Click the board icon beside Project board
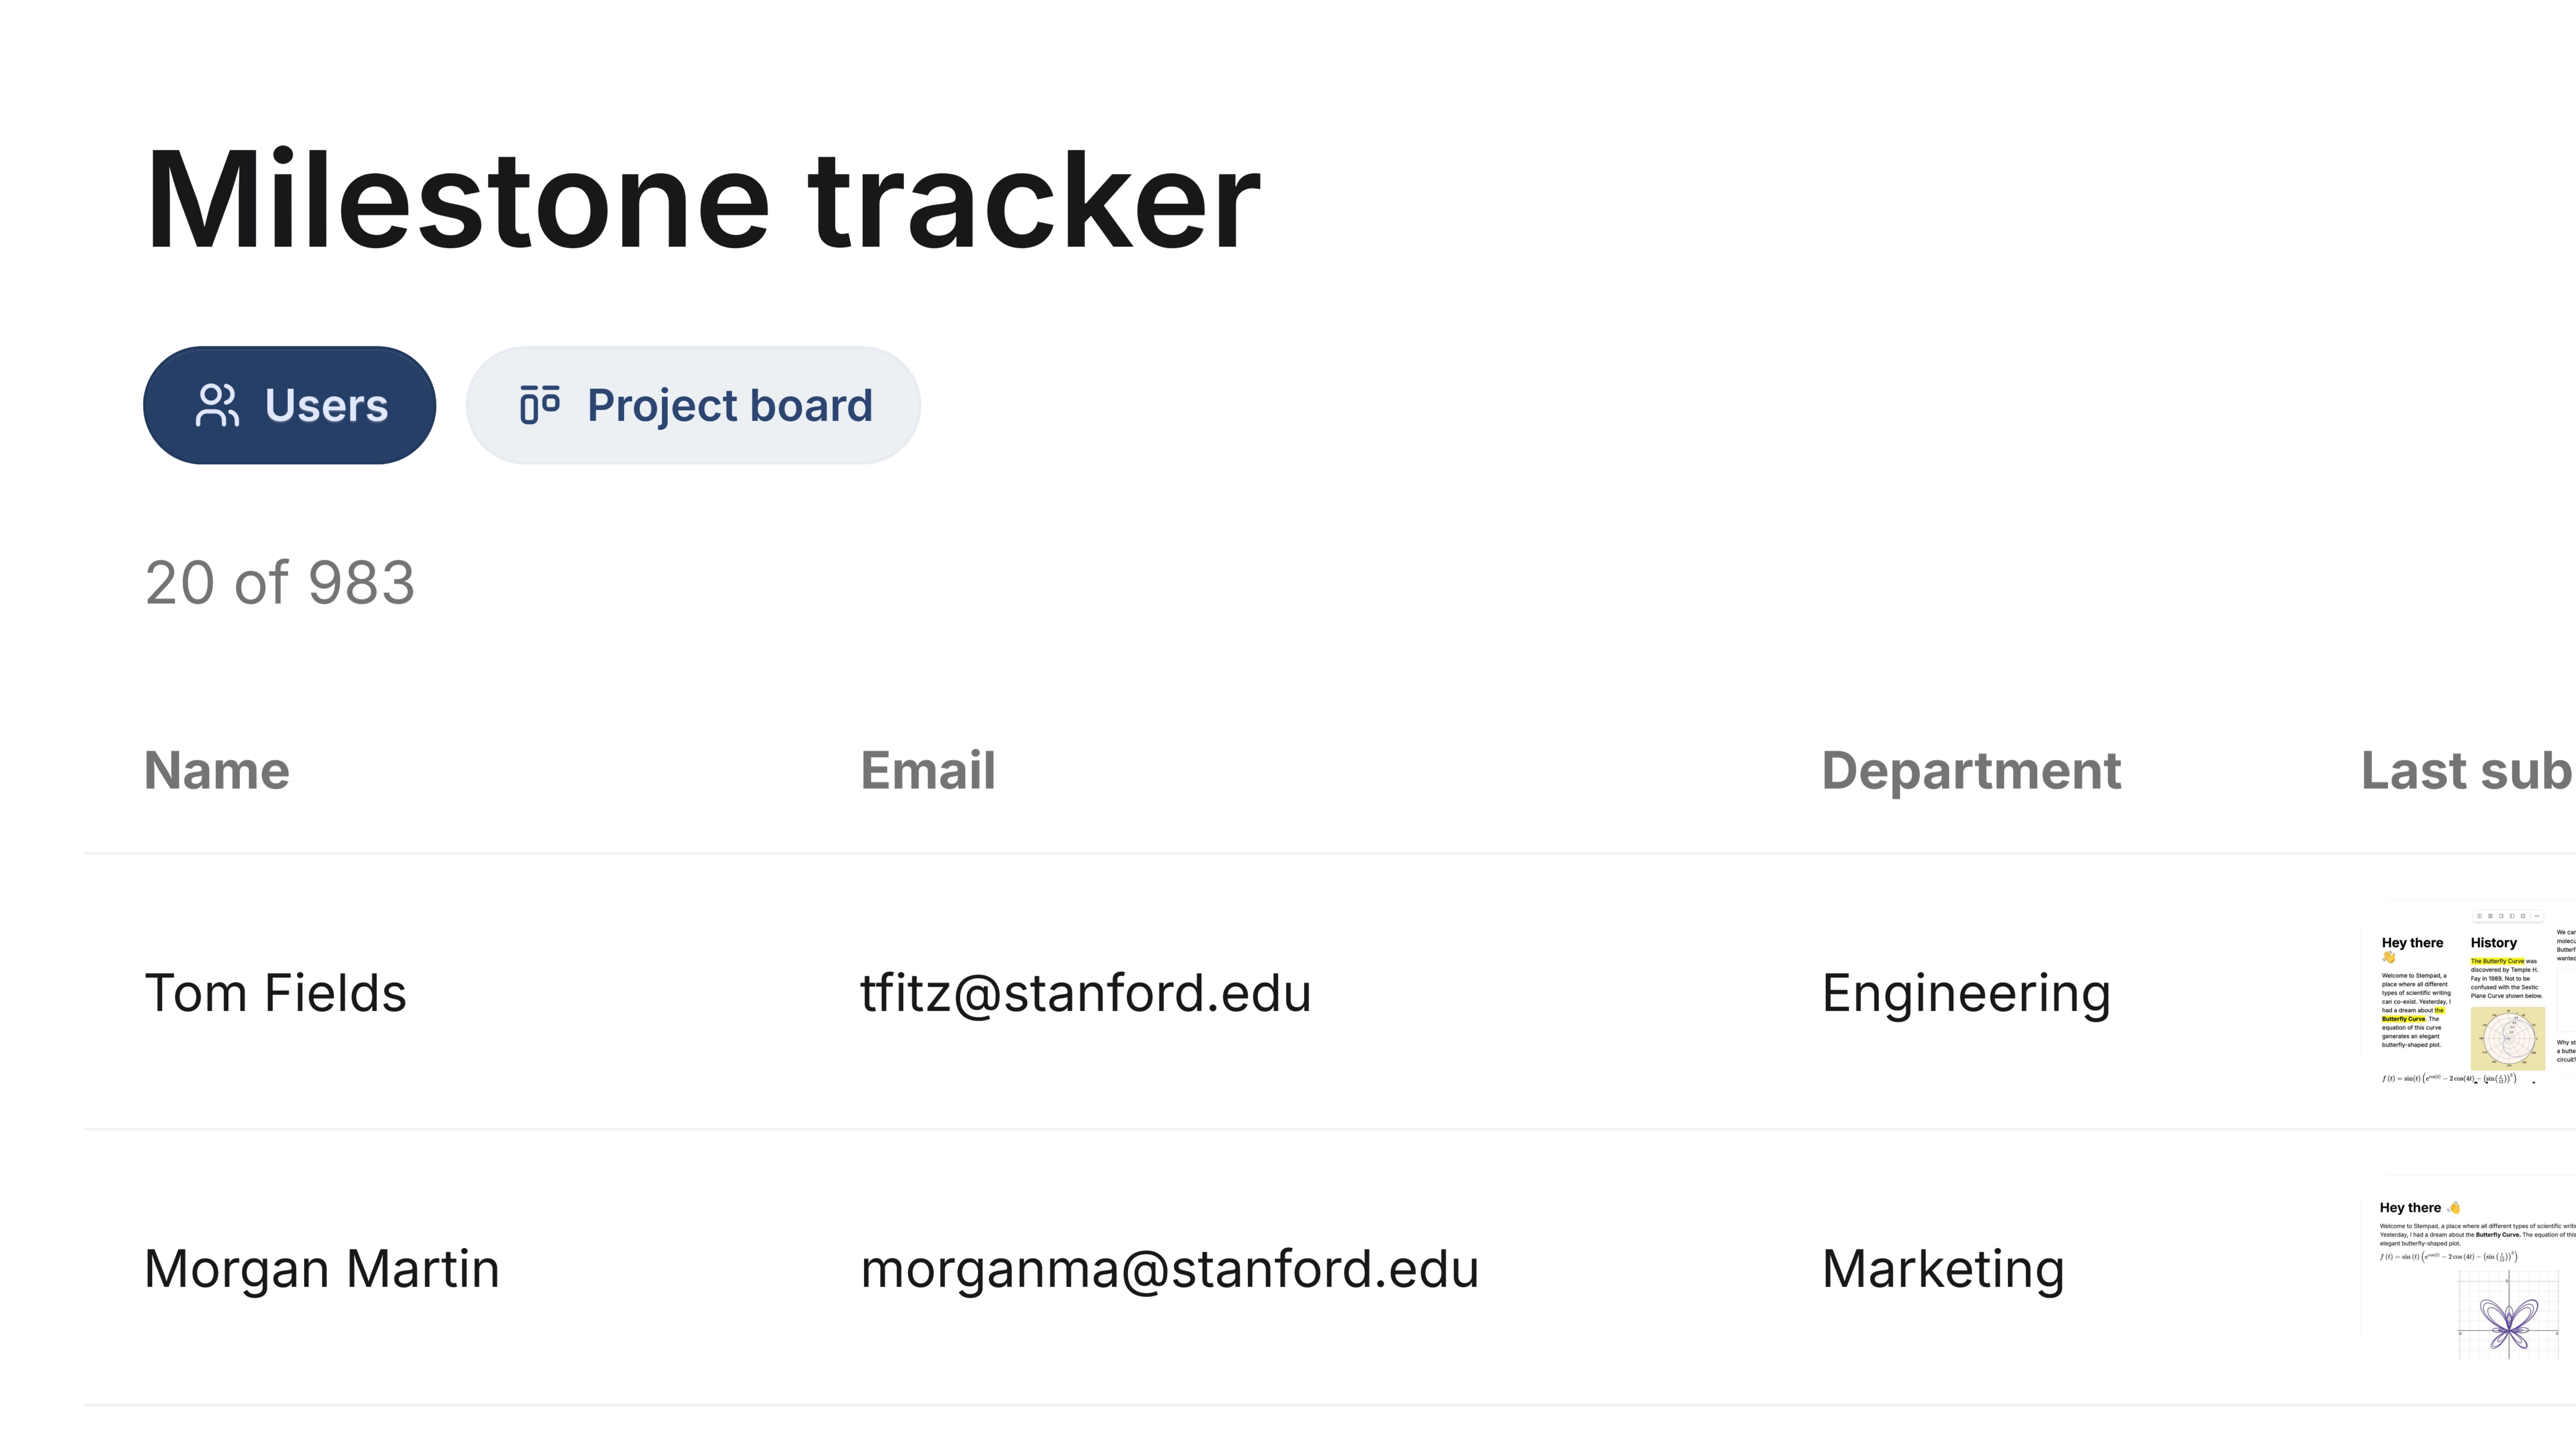This screenshot has width=2576, height=1449. [x=540, y=406]
